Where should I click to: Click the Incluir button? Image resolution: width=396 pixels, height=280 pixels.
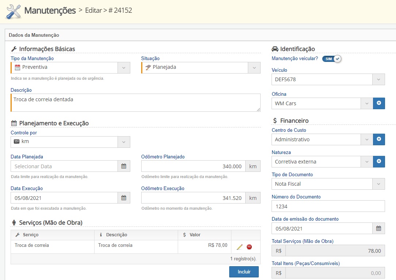pyautogui.click(x=244, y=272)
